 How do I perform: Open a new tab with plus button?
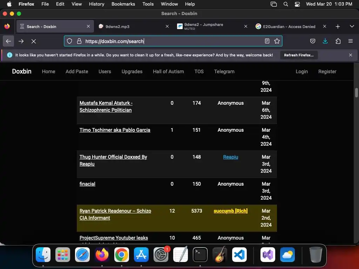click(338, 27)
